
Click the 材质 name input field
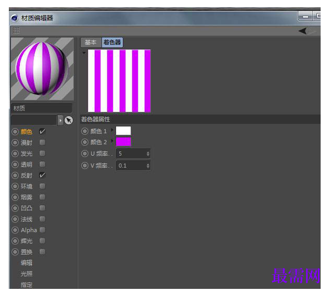[42, 108]
